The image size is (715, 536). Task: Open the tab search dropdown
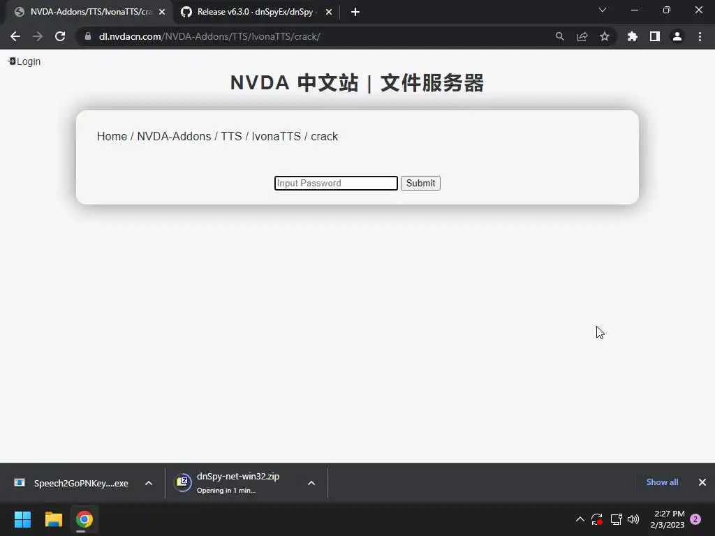pos(603,10)
